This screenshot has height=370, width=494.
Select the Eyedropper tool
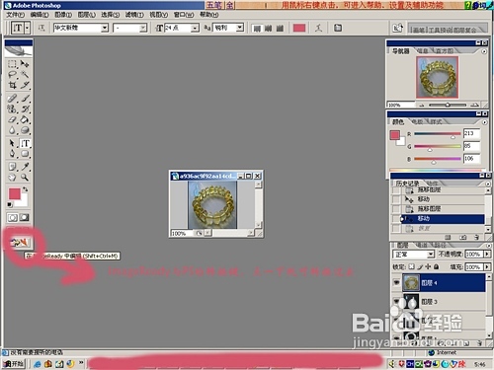25,167
